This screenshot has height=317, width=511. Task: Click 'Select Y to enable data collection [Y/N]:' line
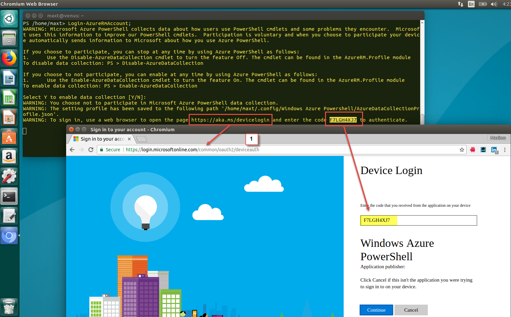tap(84, 97)
